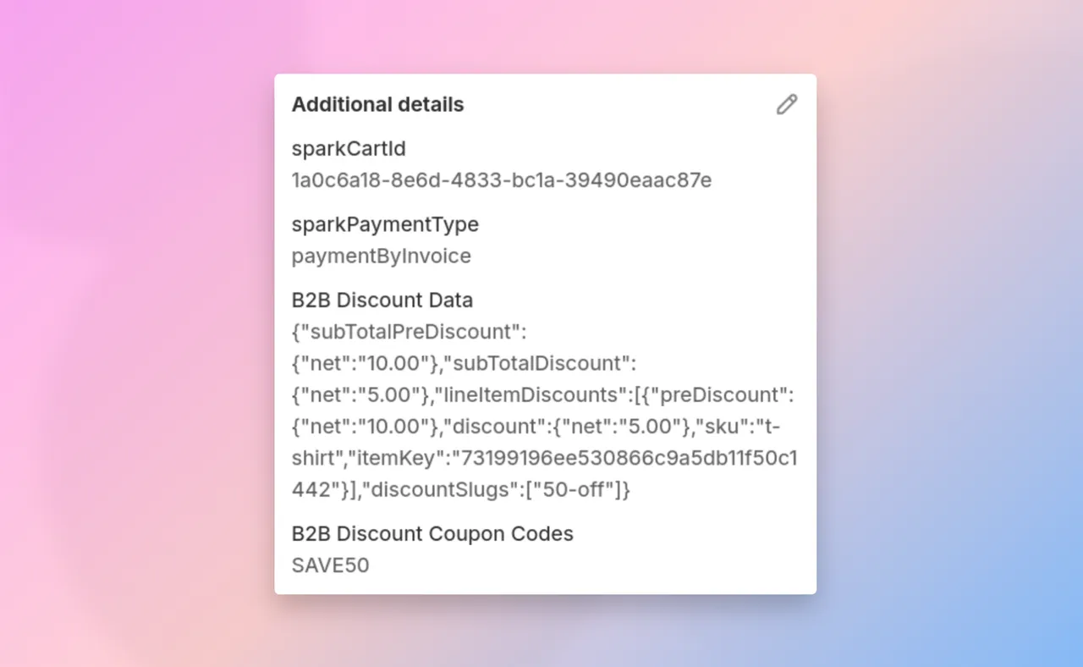Screen dimensions: 1083x667
Task: Select the cart ID value starting with 1a0c6a18
Action: click(501, 180)
